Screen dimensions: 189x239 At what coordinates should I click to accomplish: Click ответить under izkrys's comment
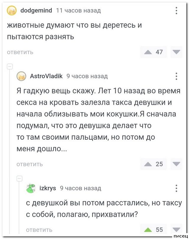click(x=39, y=230)
